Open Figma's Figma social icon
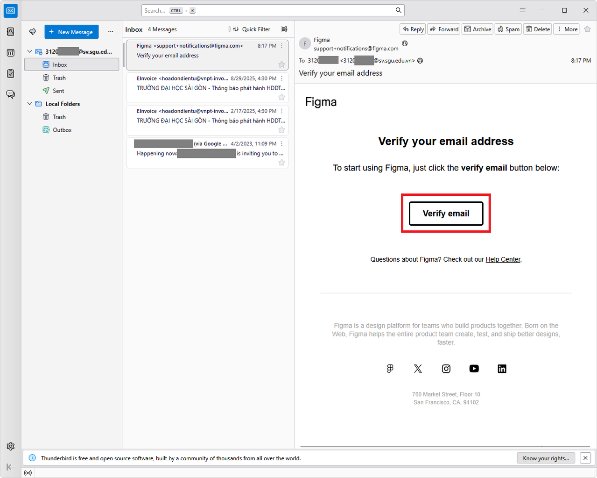Screen dimensions: 597x478 click(x=390, y=369)
